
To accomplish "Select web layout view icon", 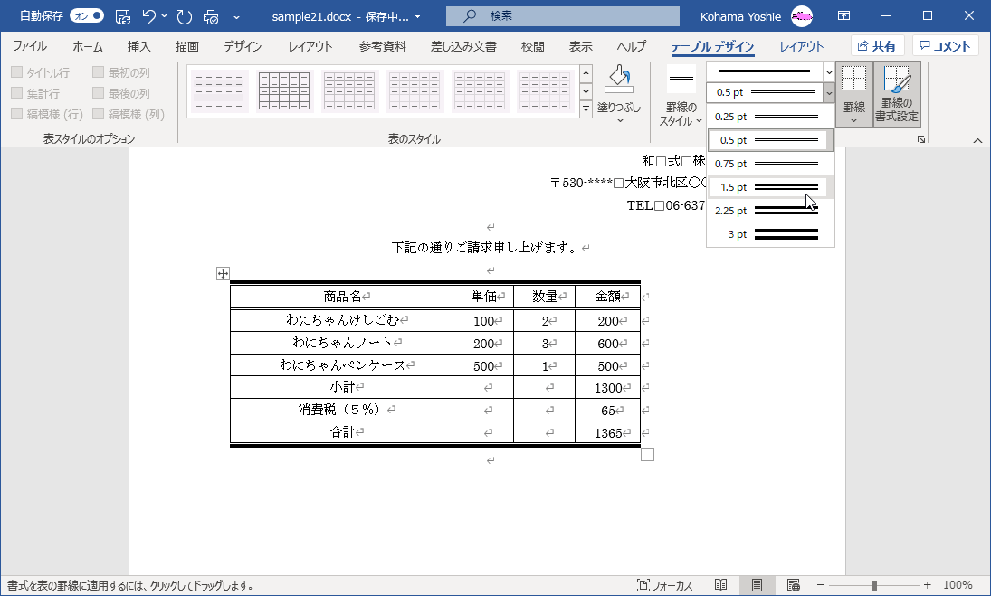I will coord(793,585).
